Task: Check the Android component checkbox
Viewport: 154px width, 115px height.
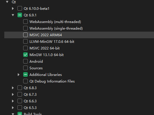Action: pos(25,61)
